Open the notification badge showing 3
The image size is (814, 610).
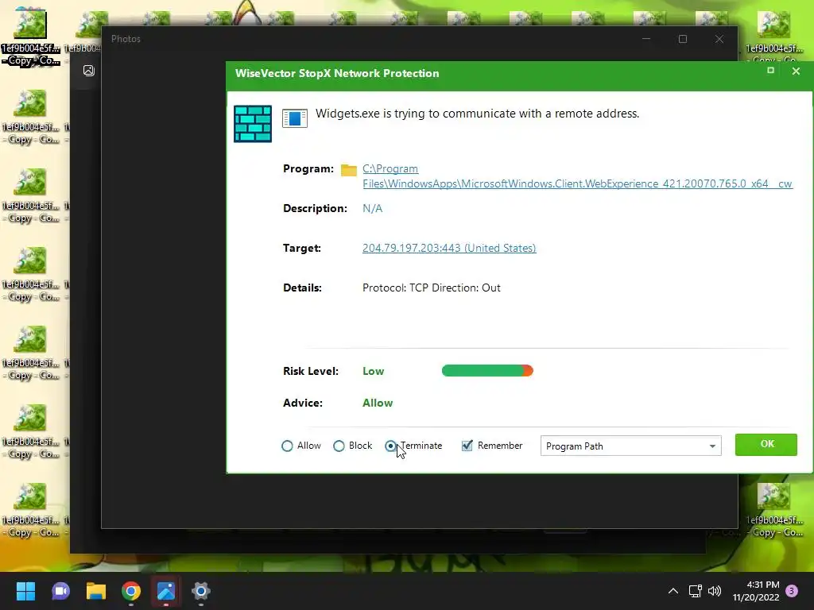[792, 591]
